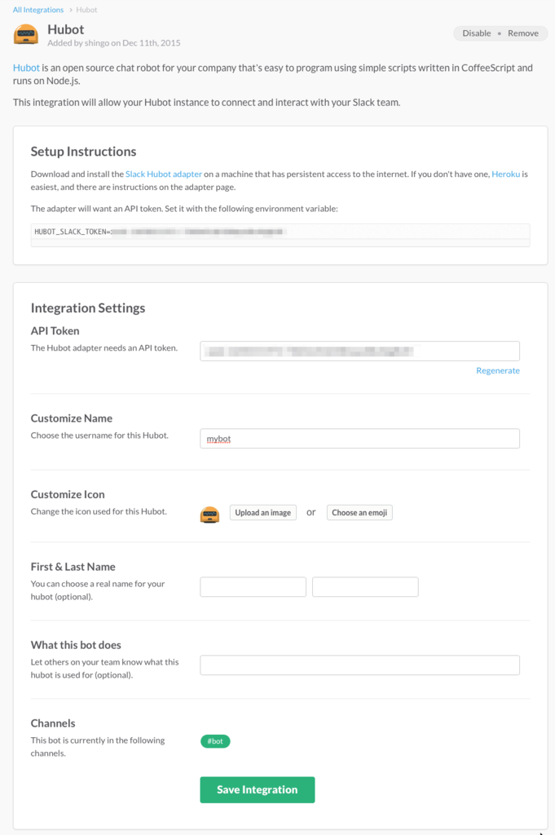555x835 pixels.
Task: Click Choose an emoji button
Action: (x=359, y=512)
